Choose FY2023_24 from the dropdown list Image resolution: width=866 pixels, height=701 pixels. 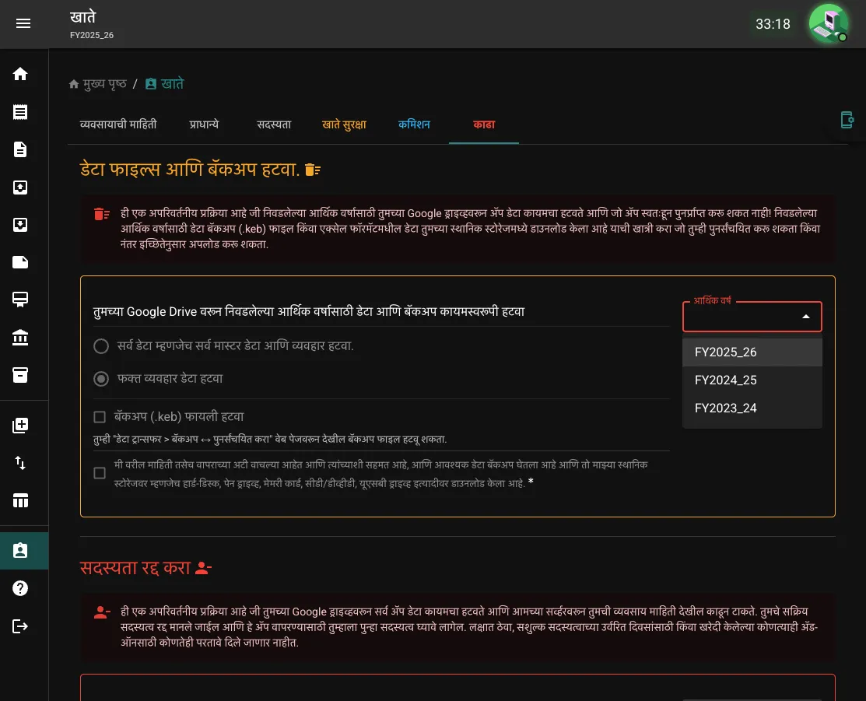752,408
